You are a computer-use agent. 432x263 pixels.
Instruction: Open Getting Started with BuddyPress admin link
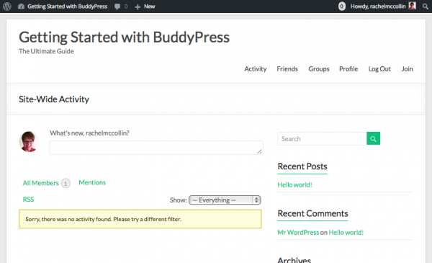point(67,6)
